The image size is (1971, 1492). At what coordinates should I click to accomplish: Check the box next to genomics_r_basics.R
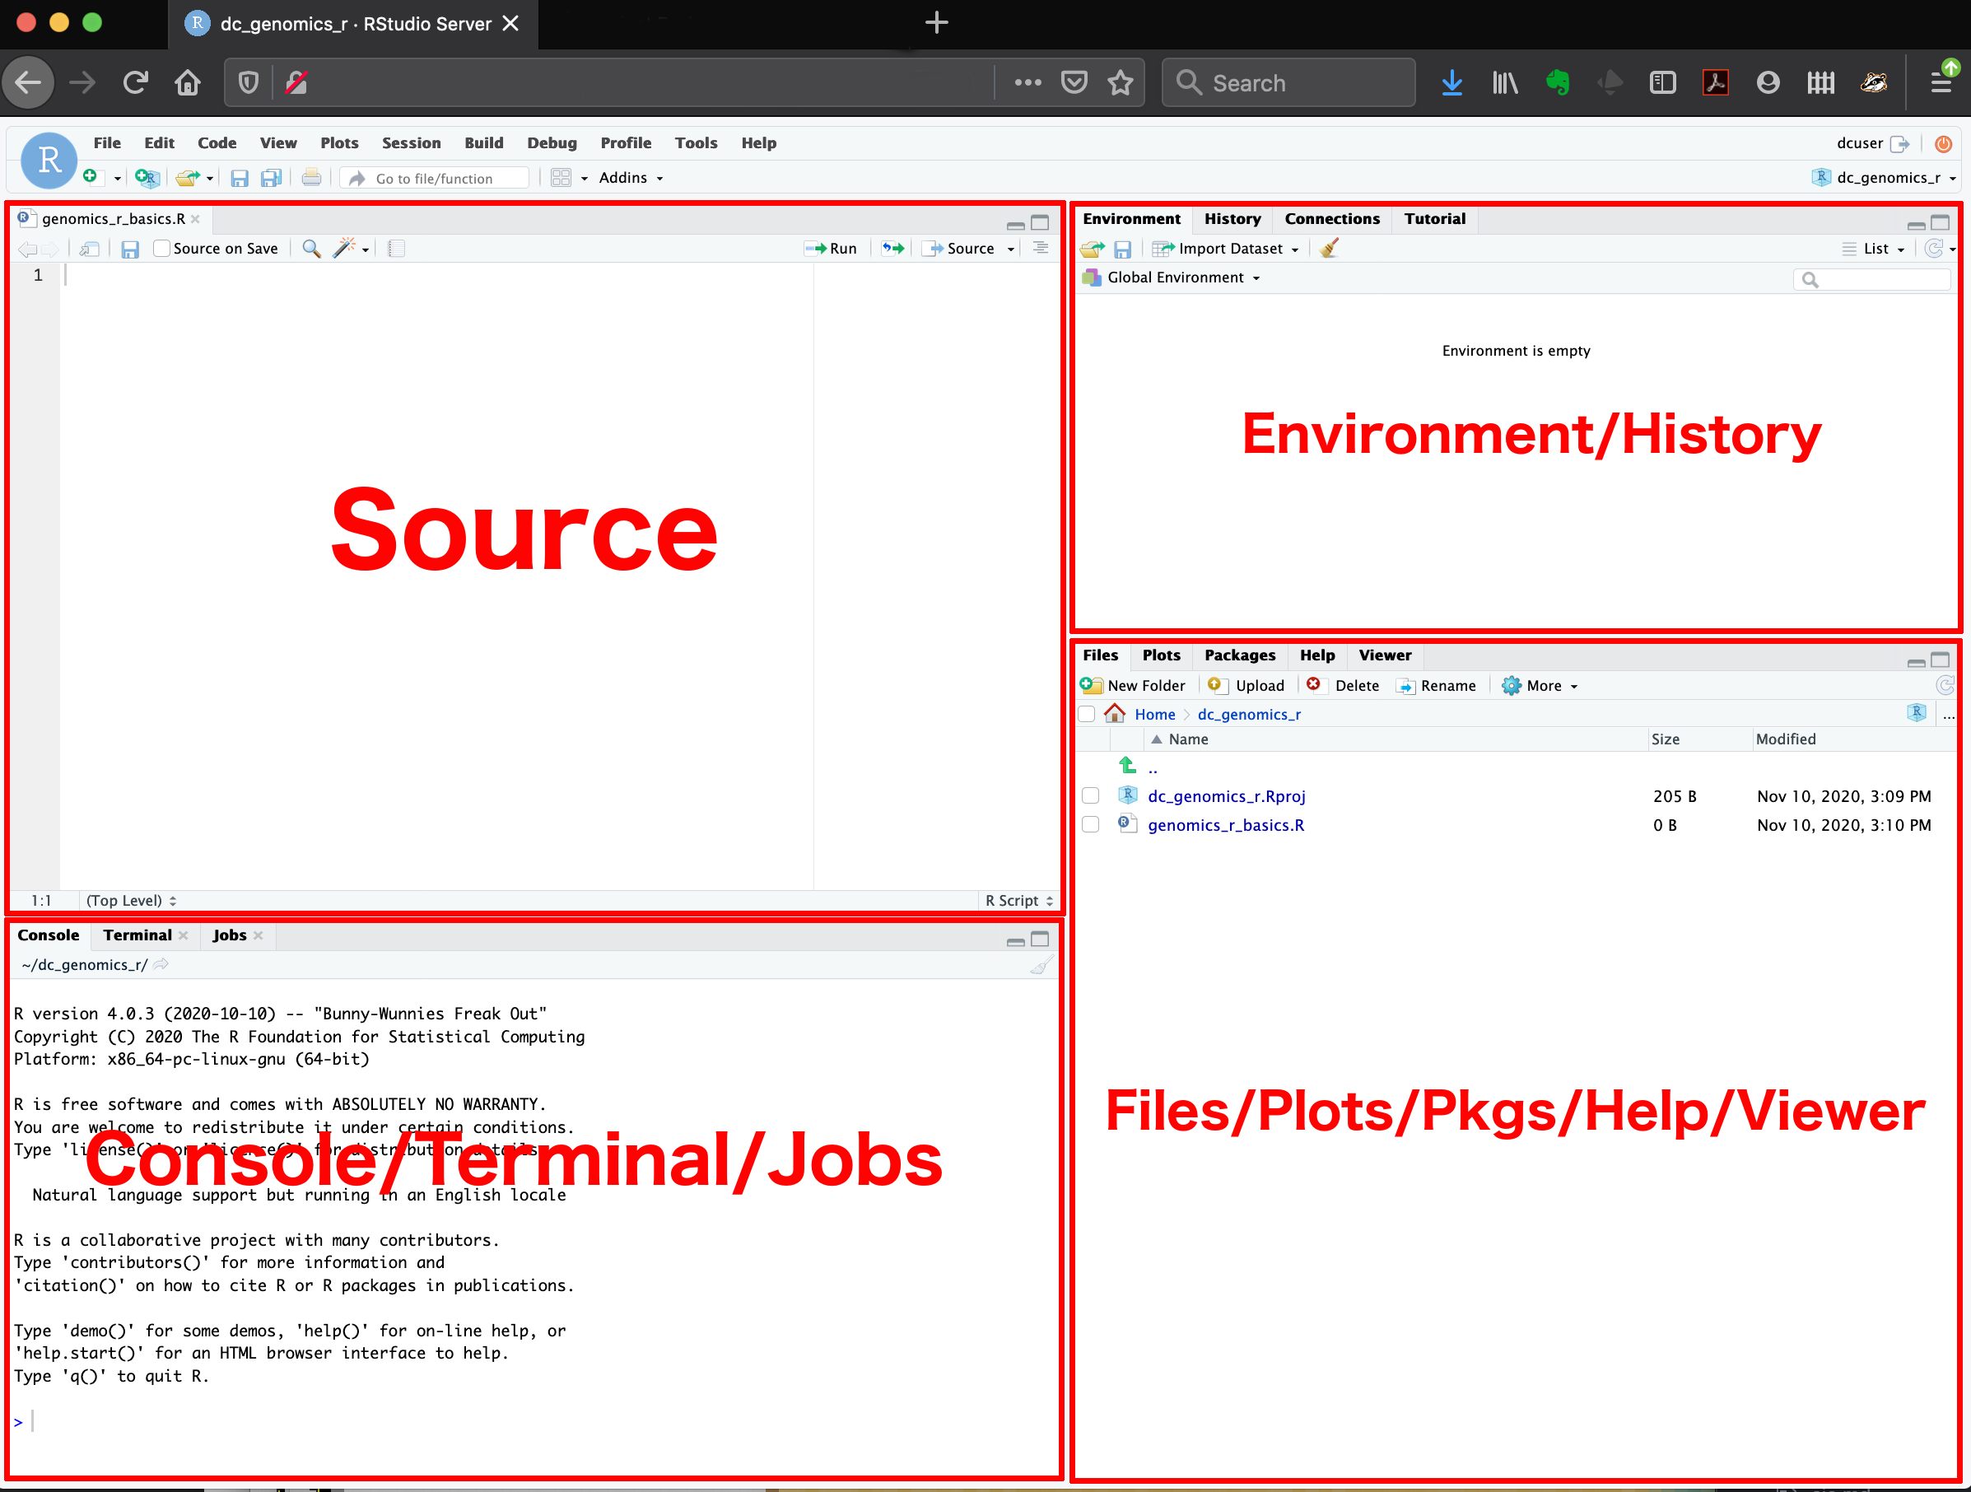pyautogui.click(x=1090, y=824)
